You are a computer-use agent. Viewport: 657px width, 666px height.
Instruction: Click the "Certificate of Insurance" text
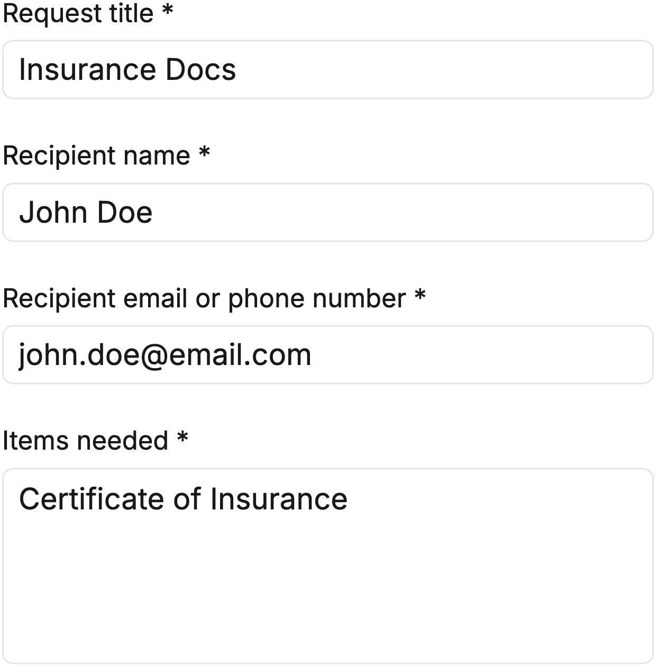tap(183, 499)
